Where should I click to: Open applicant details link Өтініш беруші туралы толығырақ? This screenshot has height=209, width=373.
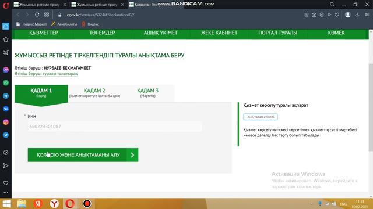tap(46, 74)
